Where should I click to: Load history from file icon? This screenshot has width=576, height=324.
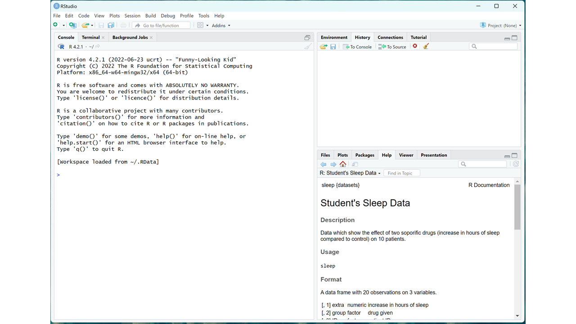click(x=324, y=46)
